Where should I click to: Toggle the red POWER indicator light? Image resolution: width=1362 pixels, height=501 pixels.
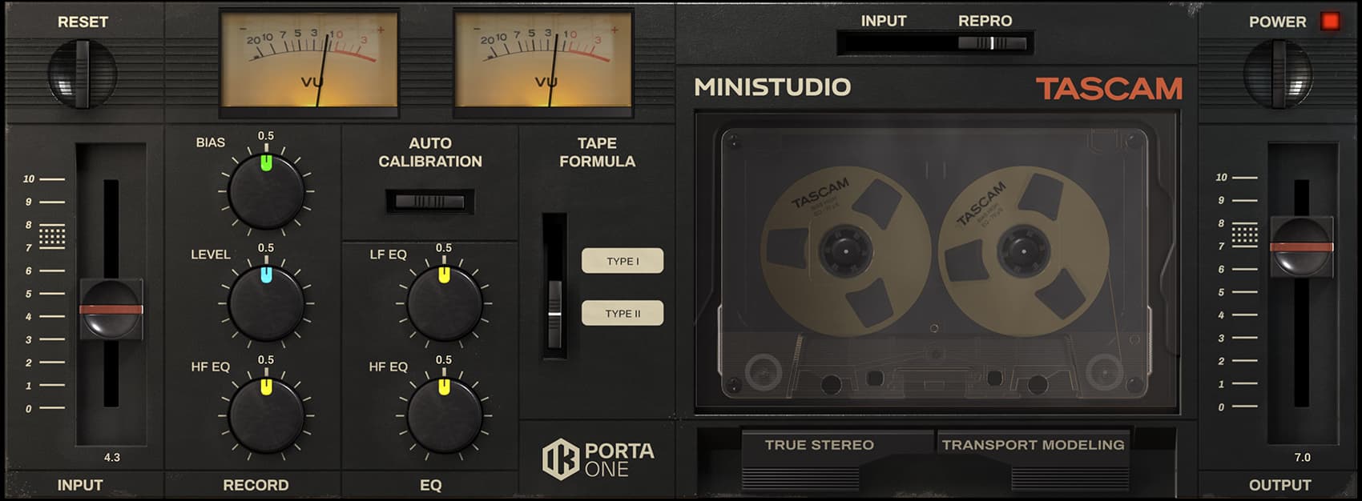pyautogui.click(x=1331, y=21)
